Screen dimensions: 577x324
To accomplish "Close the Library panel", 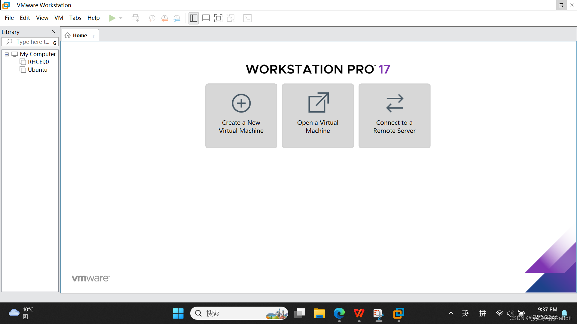I will (53, 32).
